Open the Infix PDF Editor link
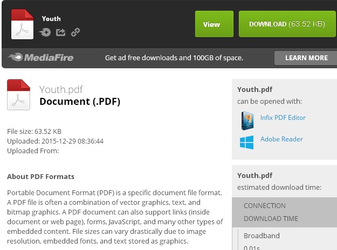Viewport: 337px width, 250px height. point(283,118)
